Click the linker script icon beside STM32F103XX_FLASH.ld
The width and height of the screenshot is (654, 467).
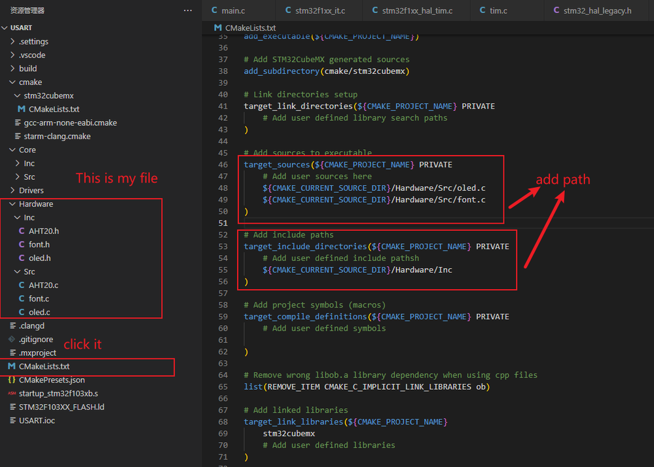click(x=13, y=406)
